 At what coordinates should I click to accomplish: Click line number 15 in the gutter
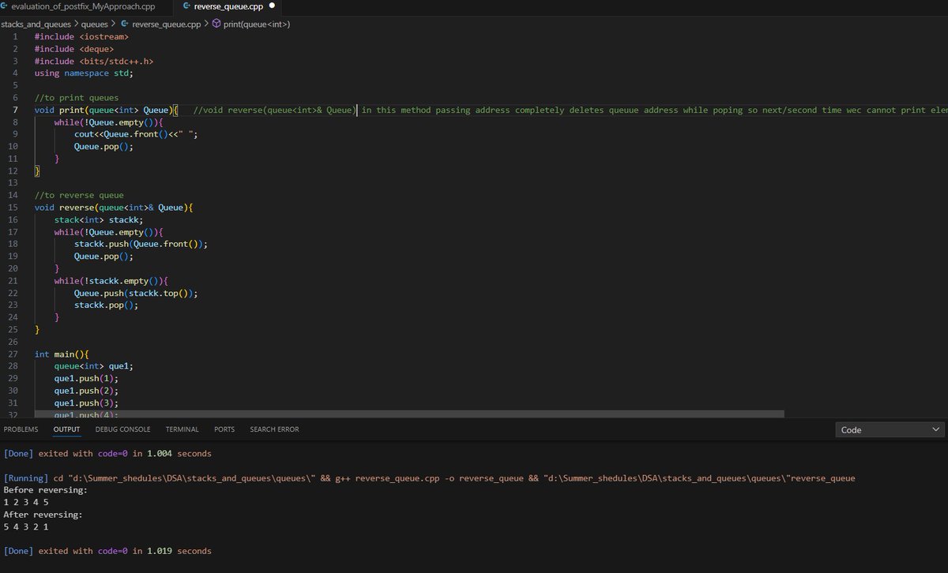pyautogui.click(x=13, y=208)
